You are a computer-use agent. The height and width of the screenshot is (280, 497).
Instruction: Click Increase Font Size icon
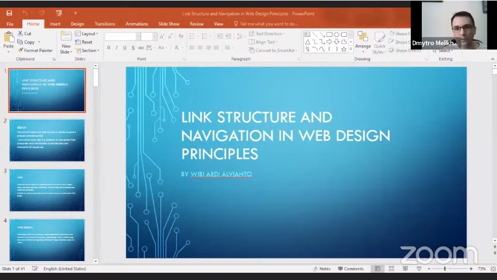[x=162, y=37]
